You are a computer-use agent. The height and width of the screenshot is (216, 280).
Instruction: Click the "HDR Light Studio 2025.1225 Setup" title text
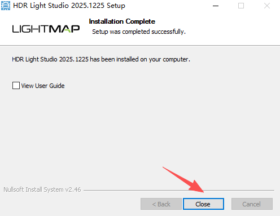tap(69, 6)
